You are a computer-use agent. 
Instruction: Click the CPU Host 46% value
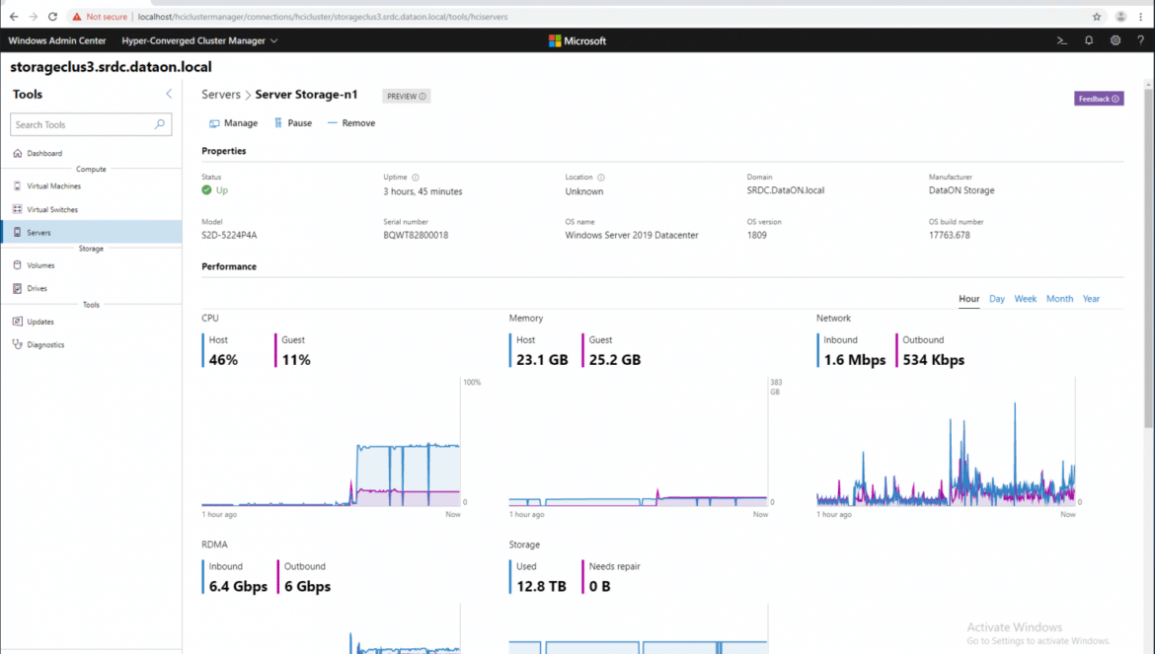(223, 360)
